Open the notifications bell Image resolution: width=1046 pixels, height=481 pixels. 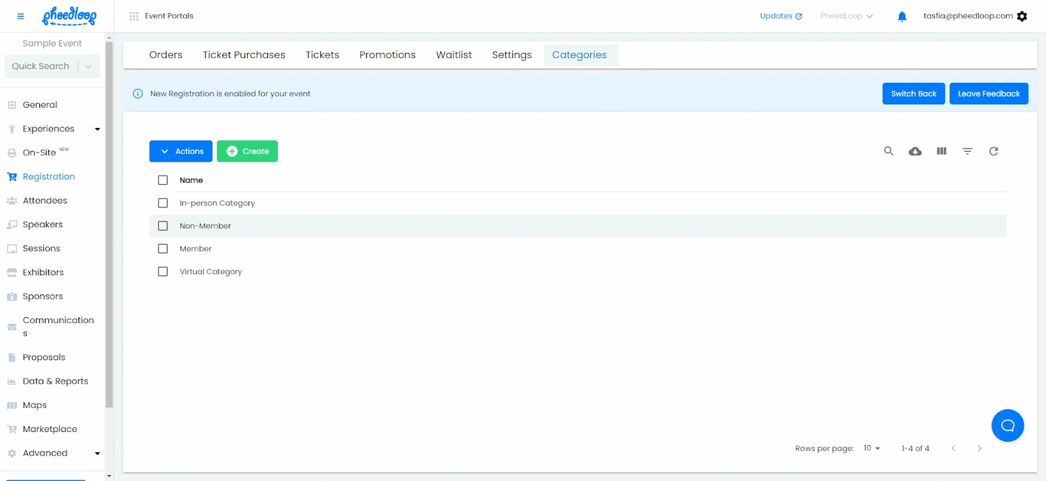(x=902, y=16)
